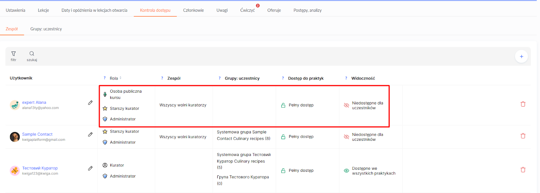
Task: Open expert Alana profile link
Action: [x=34, y=102]
